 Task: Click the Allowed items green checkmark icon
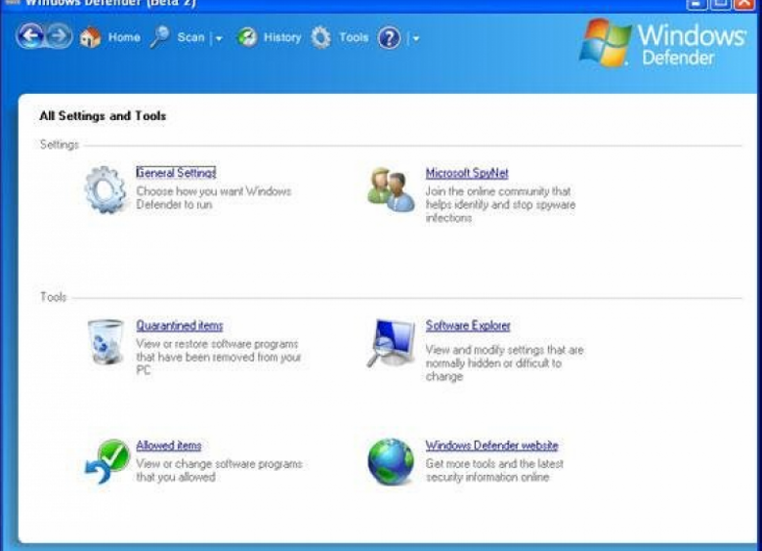pos(107,461)
